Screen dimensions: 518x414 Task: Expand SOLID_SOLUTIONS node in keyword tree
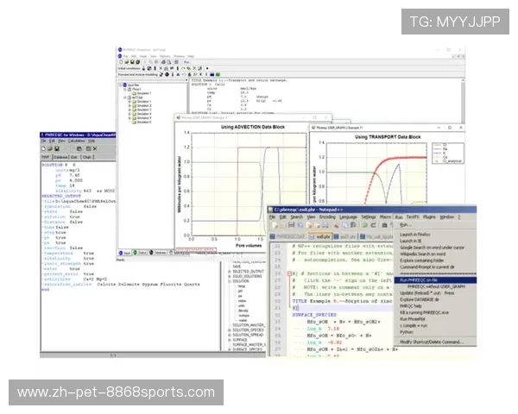pyautogui.click(x=230, y=276)
